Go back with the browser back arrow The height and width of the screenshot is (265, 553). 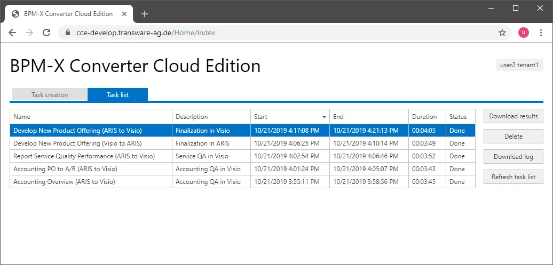tap(12, 33)
